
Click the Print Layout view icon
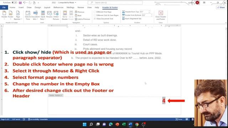coord(192,119)
